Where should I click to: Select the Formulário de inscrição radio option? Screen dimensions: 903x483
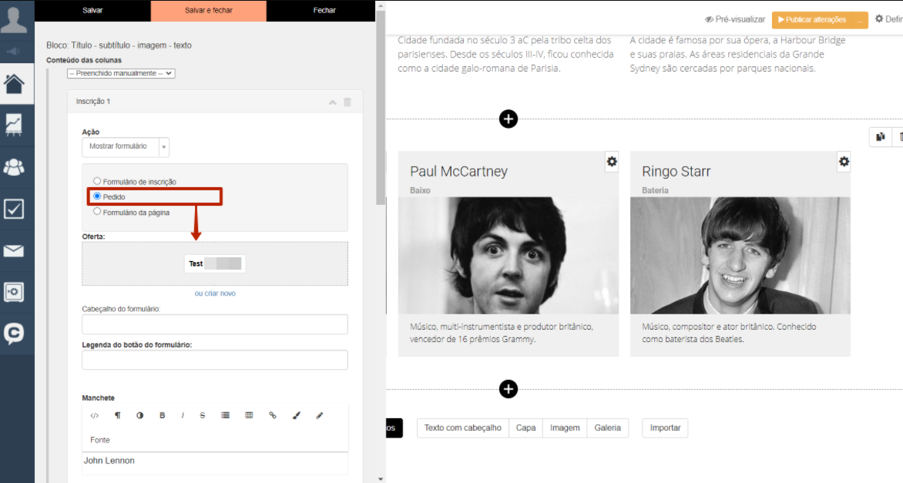(97, 181)
